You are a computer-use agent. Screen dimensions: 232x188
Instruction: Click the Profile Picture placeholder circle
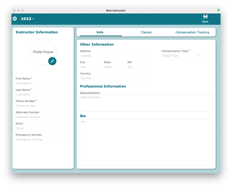click(x=43, y=52)
